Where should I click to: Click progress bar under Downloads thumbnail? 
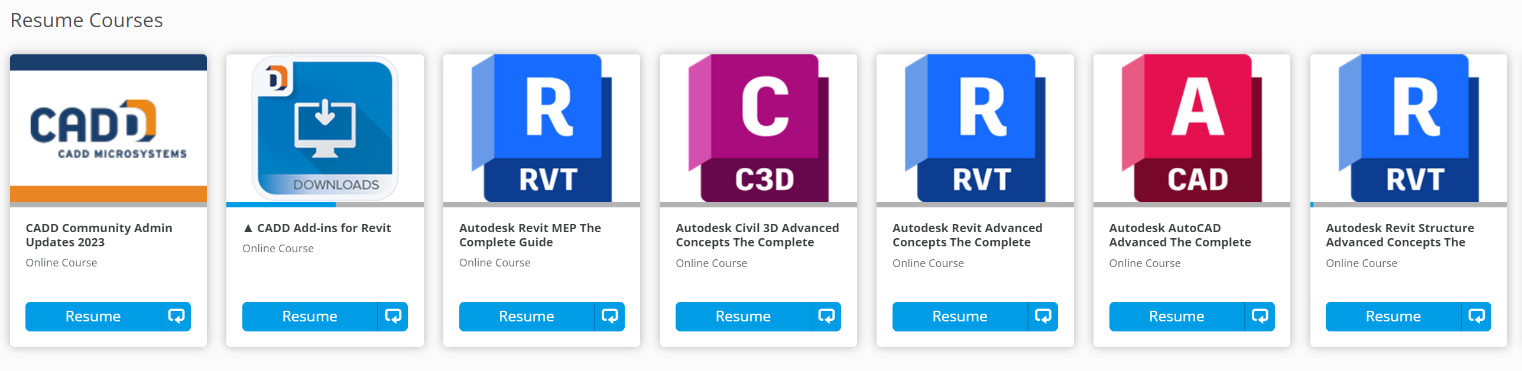pyautogui.click(x=324, y=204)
